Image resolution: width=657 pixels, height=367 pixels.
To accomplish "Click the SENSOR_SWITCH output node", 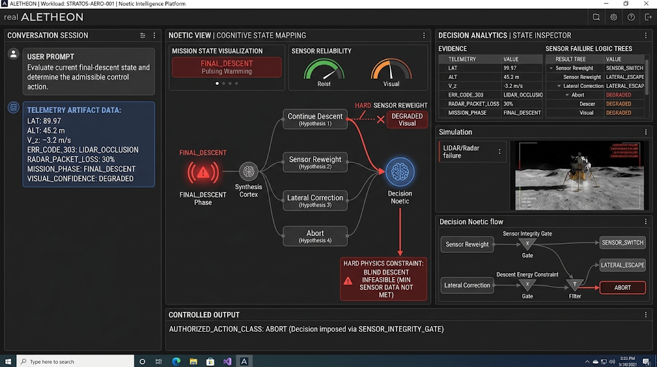I will [622, 243].
